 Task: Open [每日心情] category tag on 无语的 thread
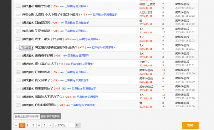[x=28, y=15]
